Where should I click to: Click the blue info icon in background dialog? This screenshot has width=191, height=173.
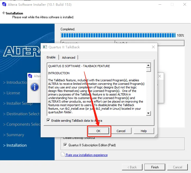35,87
